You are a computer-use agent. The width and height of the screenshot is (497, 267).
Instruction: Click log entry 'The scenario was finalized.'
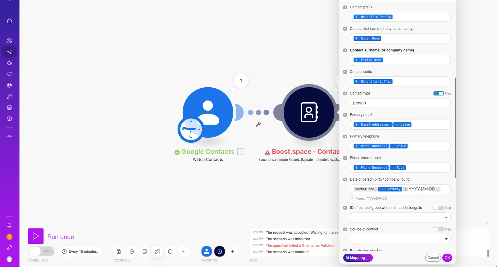[288, 252]
